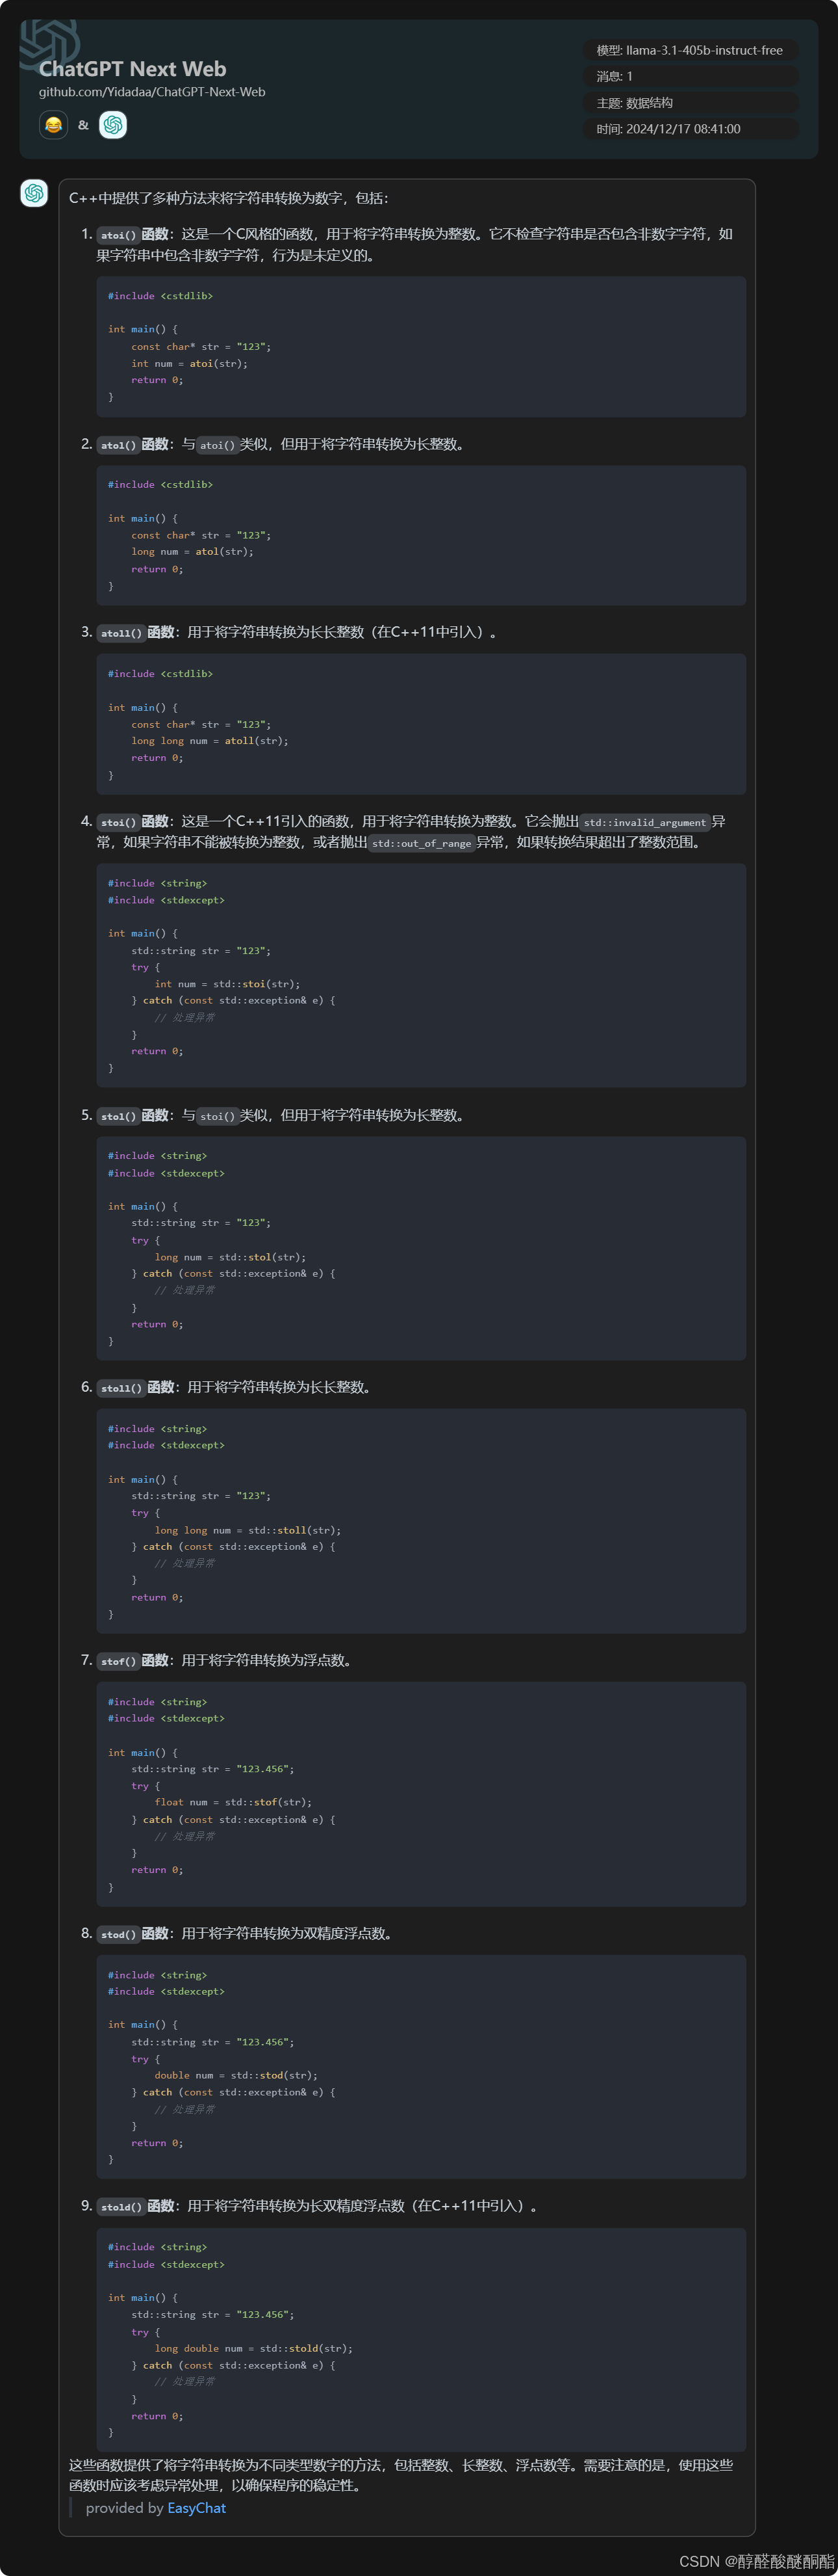Click the 'stod() 函数' heading in item 8
Screen dimensions: 838x2576
click(x=133, y=1933)
